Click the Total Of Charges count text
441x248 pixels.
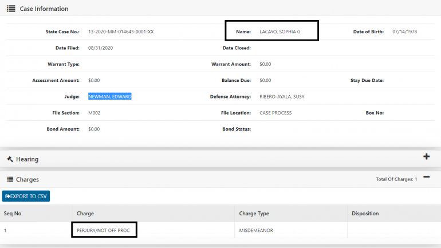pyautogui.click(x=396, y=179)
